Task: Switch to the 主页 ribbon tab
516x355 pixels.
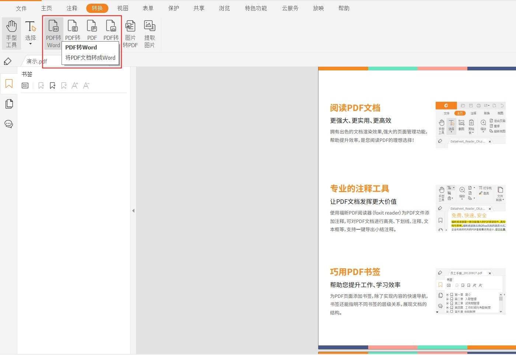Action: [x=46, y=8]
